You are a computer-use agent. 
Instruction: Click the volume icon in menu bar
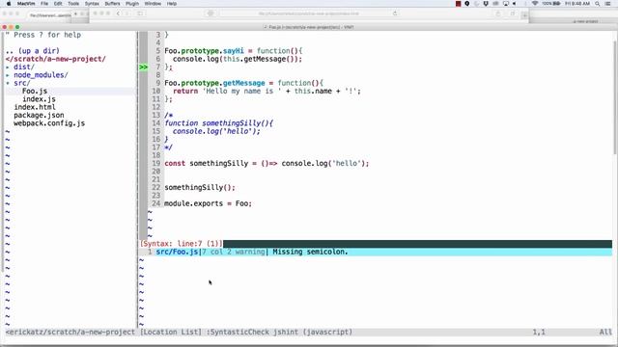515,4
